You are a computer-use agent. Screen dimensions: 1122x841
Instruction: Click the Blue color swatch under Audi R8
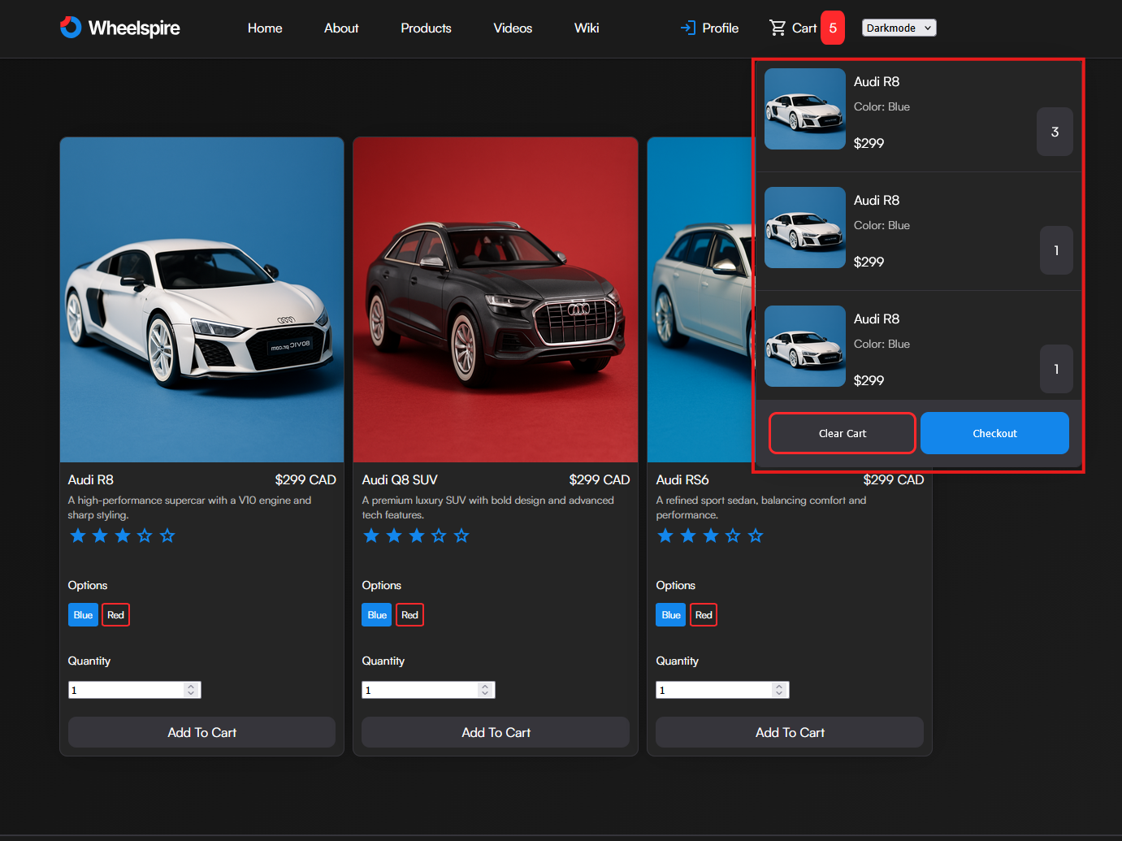(83, 614)
